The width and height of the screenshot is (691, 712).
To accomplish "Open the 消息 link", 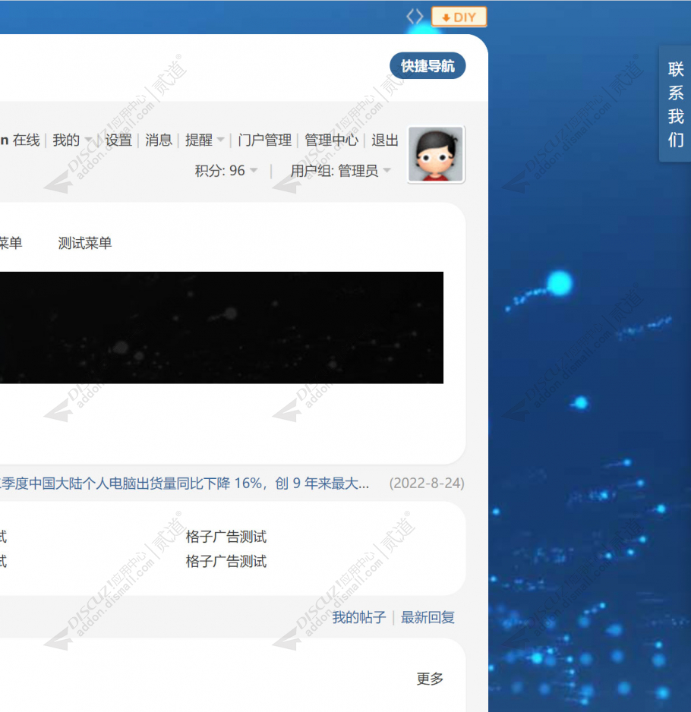I will [159, 140].
